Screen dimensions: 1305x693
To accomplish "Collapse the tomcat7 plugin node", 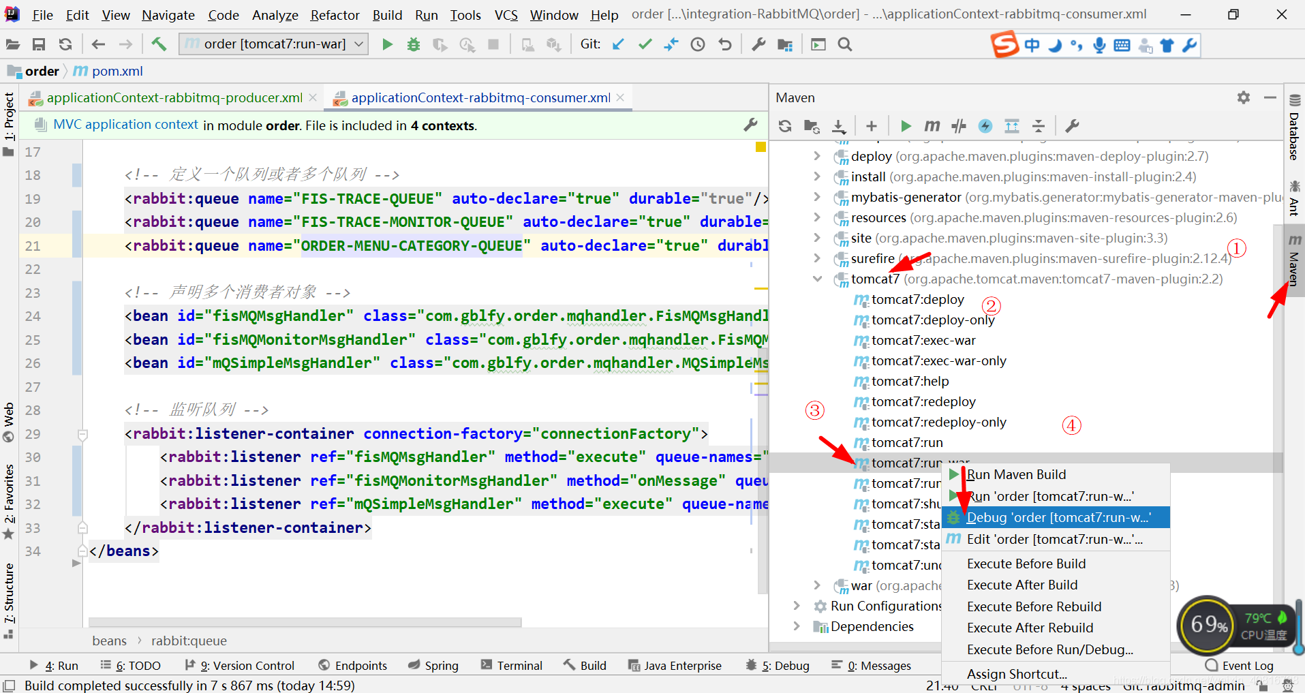I will click(x=817, y=279).
